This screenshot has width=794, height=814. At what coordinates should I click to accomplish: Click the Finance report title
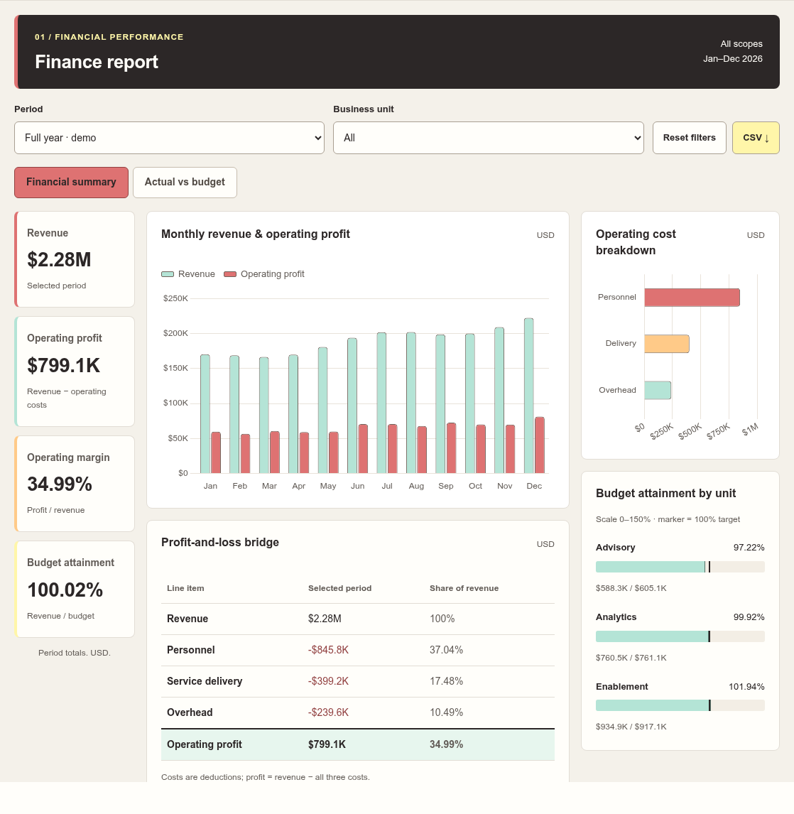click(97, 62)
